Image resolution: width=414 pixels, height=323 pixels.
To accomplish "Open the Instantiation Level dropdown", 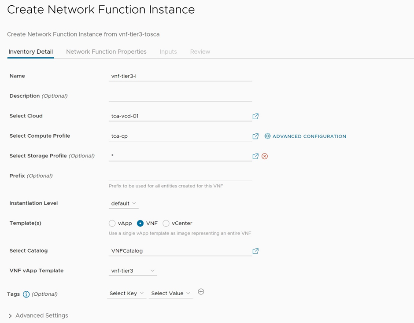I will [123, 203].
